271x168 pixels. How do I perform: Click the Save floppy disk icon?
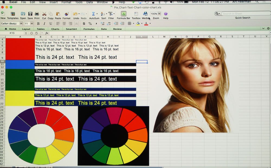tap(30, 14)
